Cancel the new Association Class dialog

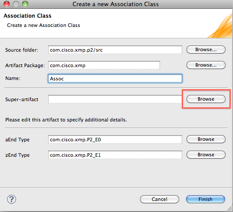(160, 199)
